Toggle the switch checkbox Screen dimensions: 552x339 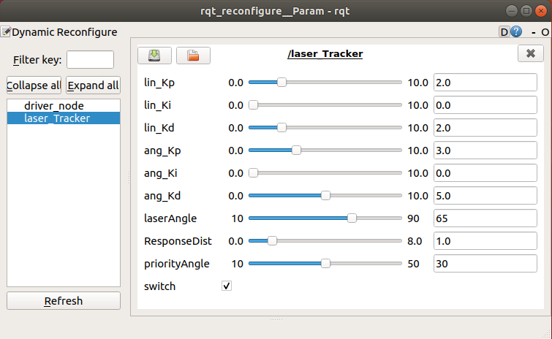point(227,286)
